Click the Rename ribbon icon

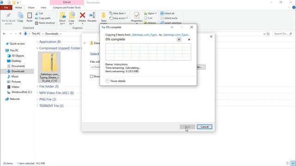92,15
